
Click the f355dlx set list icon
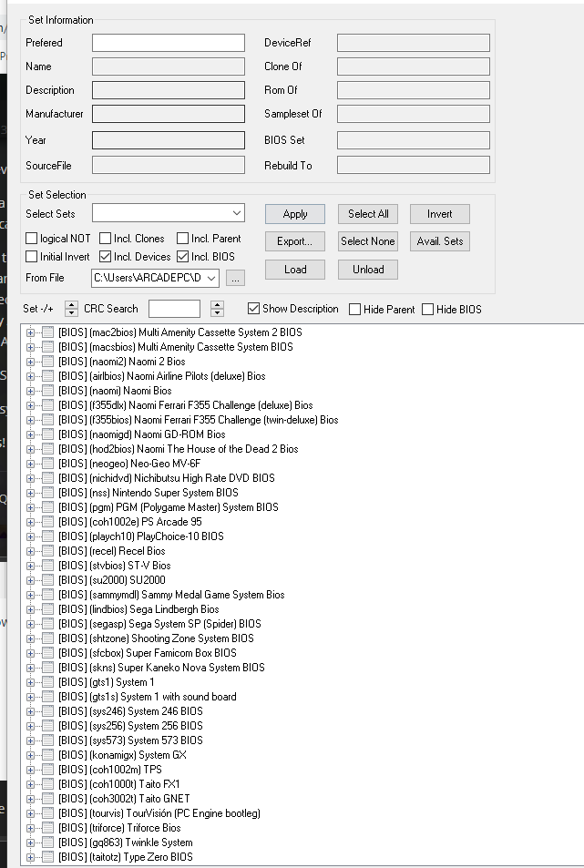point(47,406)
